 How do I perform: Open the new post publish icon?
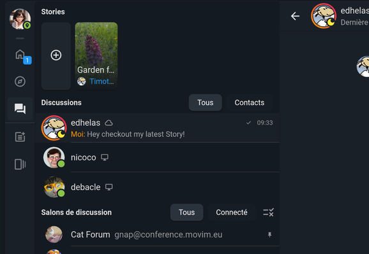point(20,137)
